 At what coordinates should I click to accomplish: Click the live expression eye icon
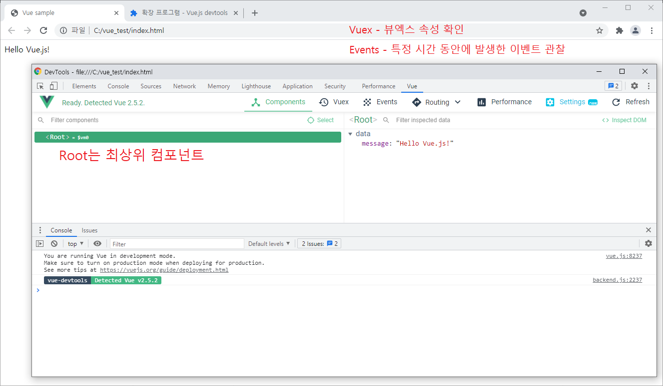tap(97, 244)
